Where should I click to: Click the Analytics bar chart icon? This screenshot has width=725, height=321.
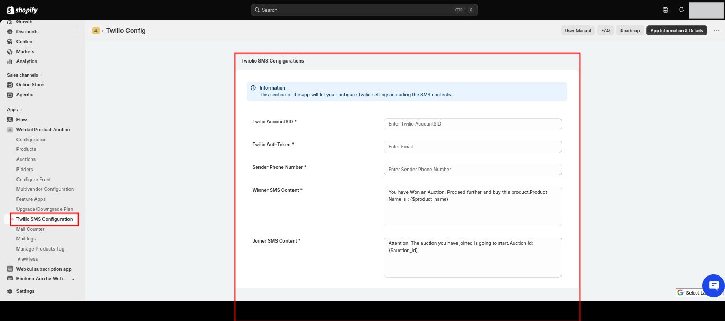pyautogui.click(x=10, y=61)
